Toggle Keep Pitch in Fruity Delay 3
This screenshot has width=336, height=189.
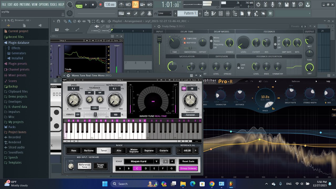click(x=185, y=43)
